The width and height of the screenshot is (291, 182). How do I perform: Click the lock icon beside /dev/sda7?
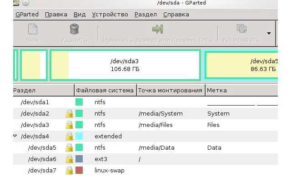[70, 170]
